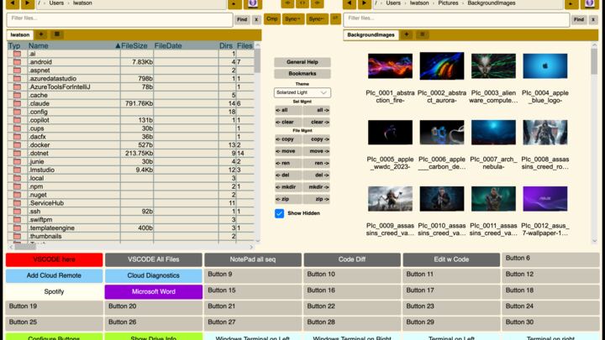This screenshot has height=340, width=605.
Task: Click BackgroundImages in the right pane breadcrumb
Action: click(492, 3)
